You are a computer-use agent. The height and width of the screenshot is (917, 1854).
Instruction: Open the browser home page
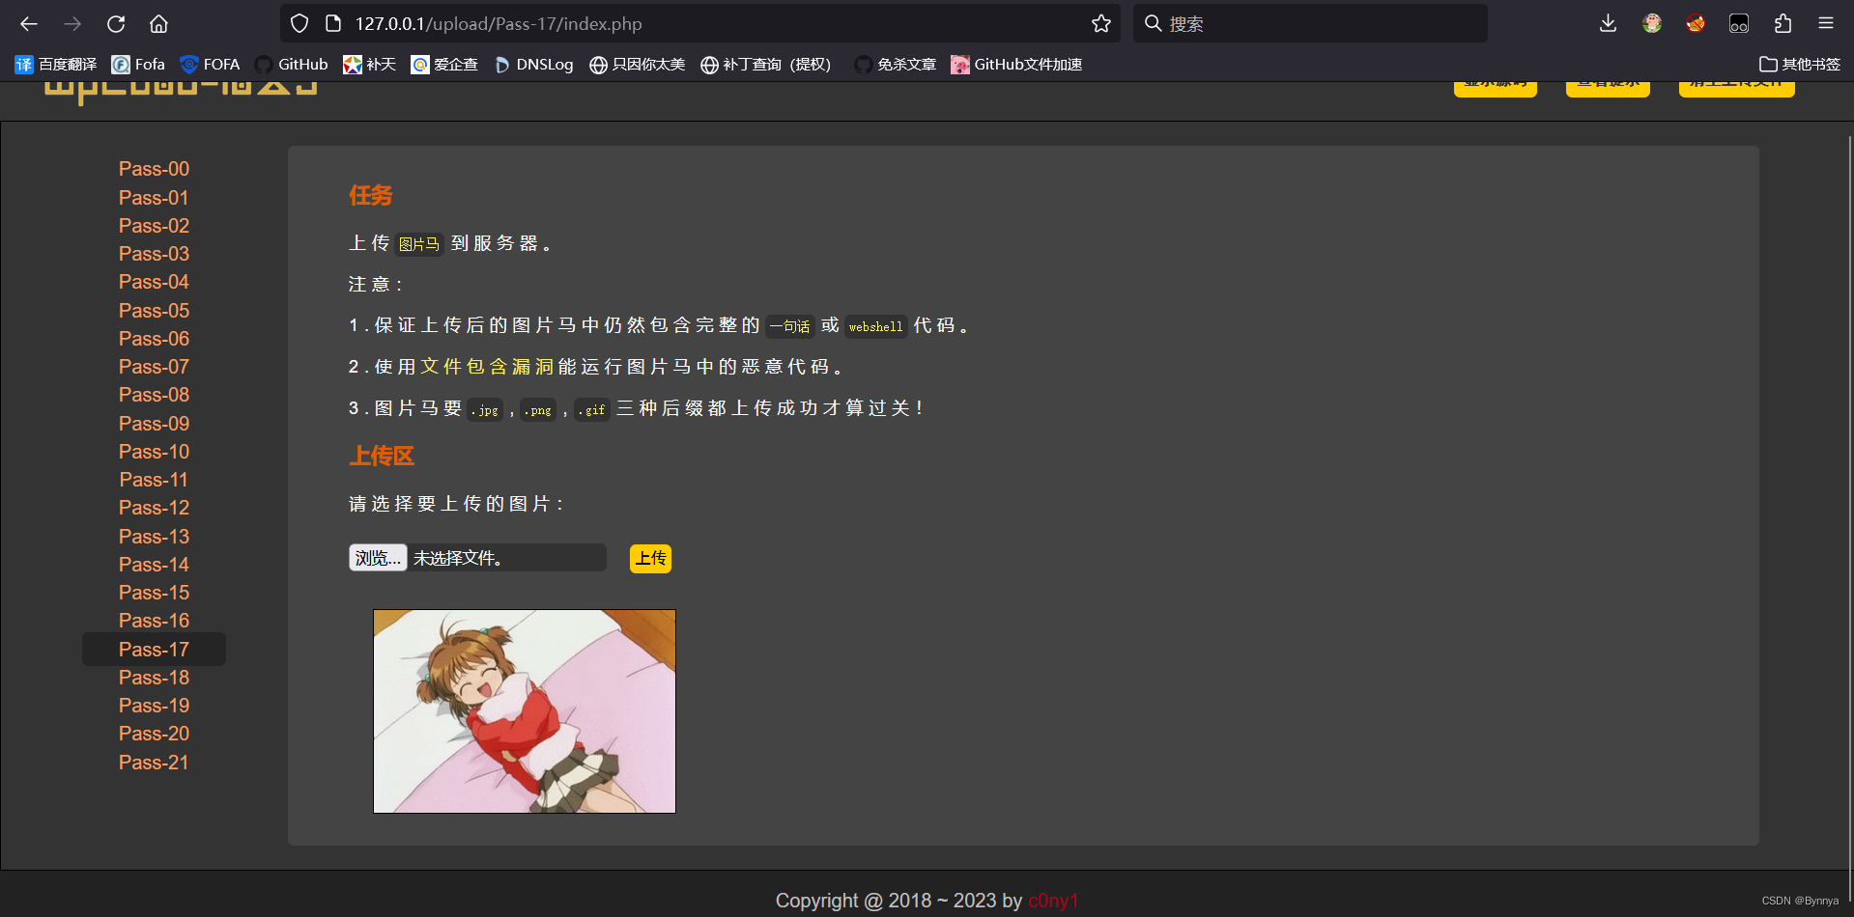click(x=159, y=23)
